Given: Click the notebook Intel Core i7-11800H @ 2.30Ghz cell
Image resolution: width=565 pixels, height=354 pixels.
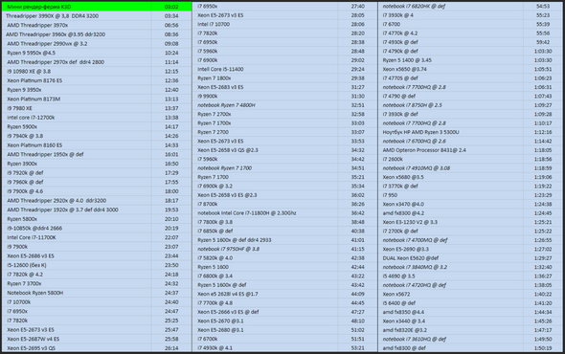Looking at the screenshot, I should tap(265, 213).
